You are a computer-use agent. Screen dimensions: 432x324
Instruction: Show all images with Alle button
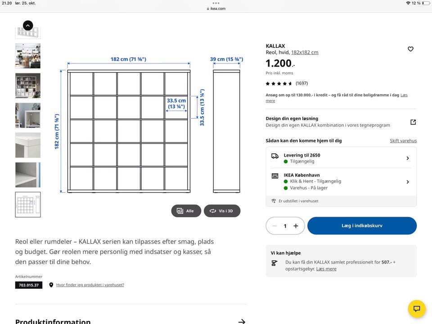click(x=186, y=211)
